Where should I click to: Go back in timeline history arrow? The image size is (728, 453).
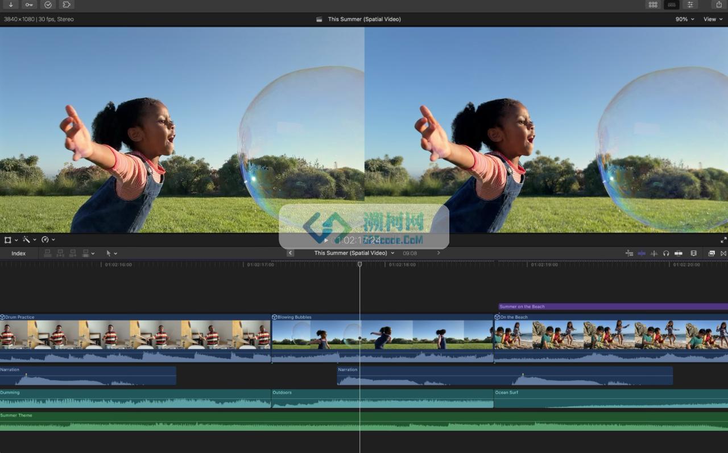291,253
